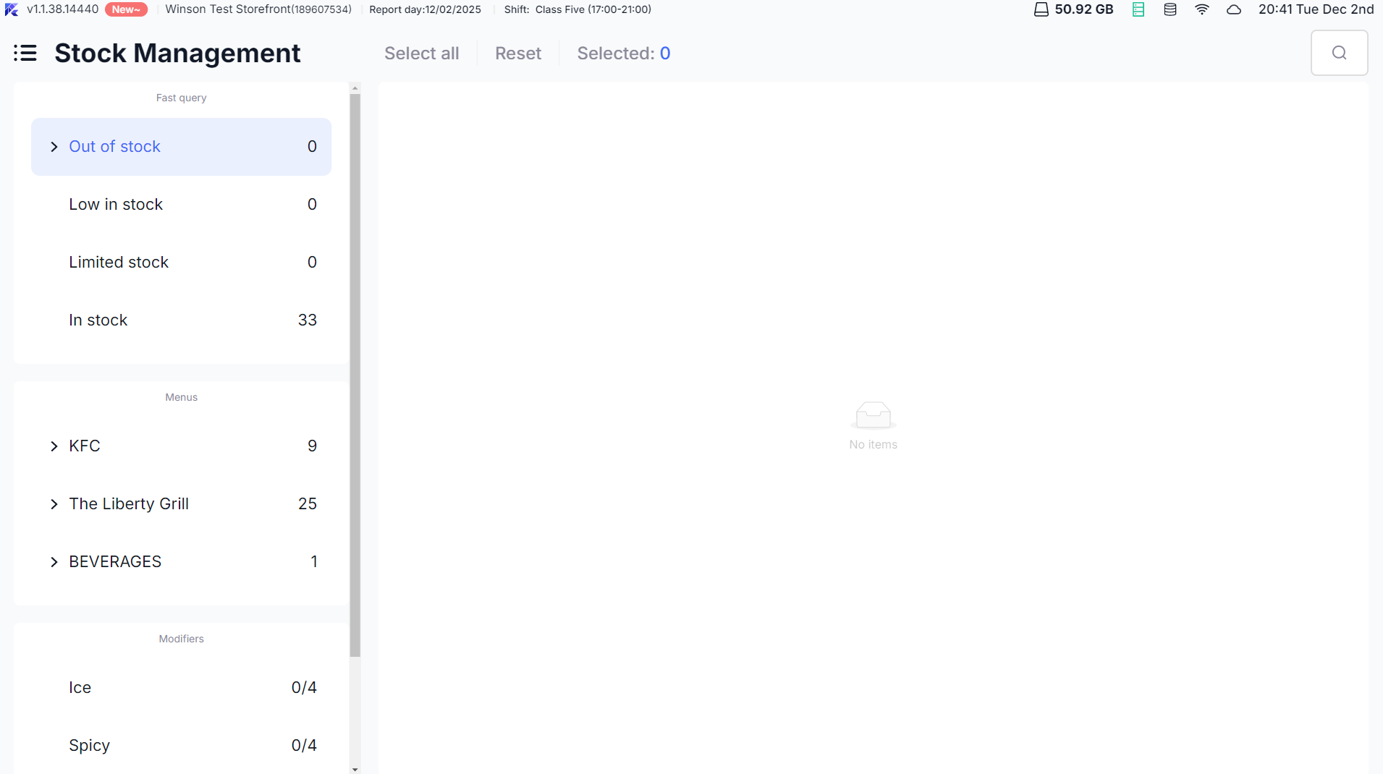The width and height of the screenshot is (1383, 774).
Task: Click the sidebar scrollbar down arrow
Action: point(355,769)
